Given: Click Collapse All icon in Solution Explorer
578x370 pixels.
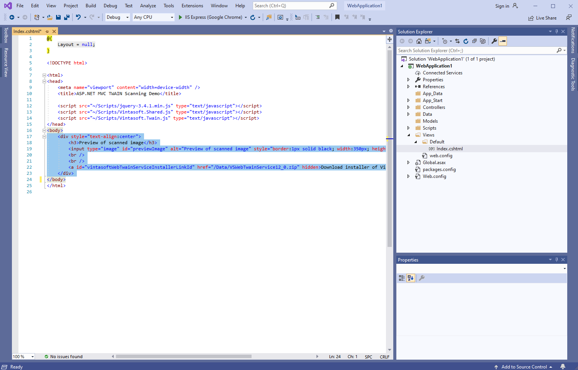Looking at the screenshot, I should point(474,41).
